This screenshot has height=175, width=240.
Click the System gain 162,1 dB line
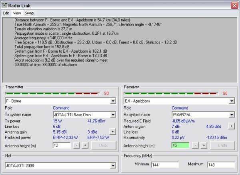coord(61,51)
